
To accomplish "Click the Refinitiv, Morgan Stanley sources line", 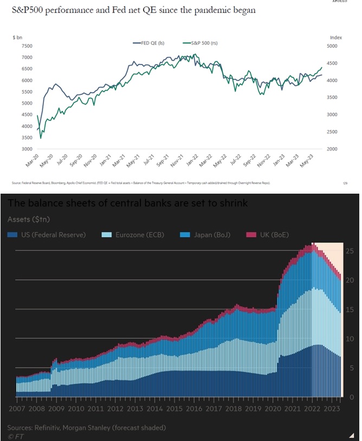I will coord(86,427).
